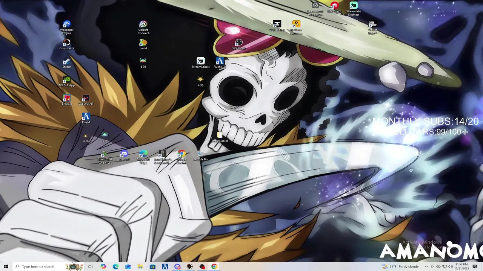Select the Streamlabs Desktop icon
483x271 pixels.
tap(353, 9)
